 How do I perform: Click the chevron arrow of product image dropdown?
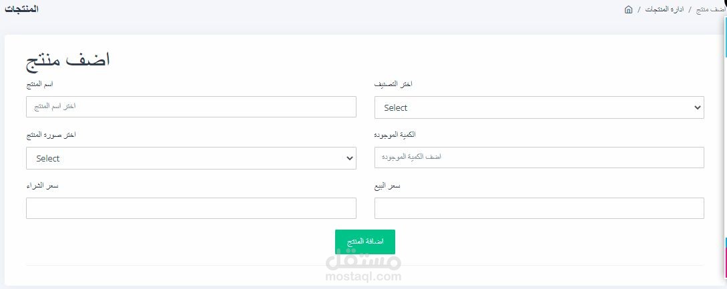click(x=349, y=158)
